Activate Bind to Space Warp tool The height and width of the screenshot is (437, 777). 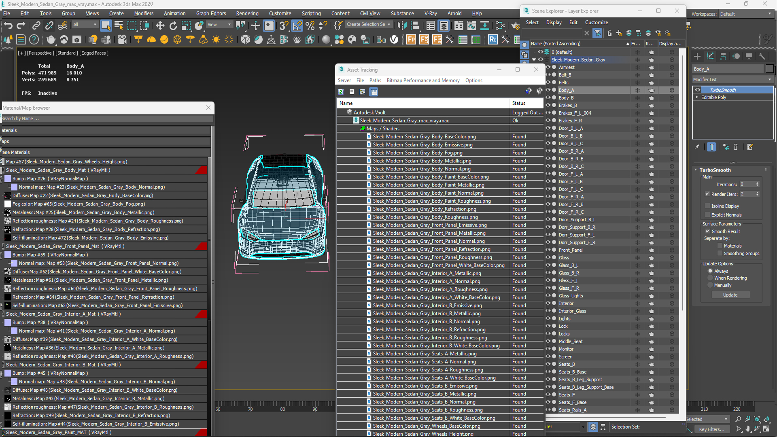[62, 25]
